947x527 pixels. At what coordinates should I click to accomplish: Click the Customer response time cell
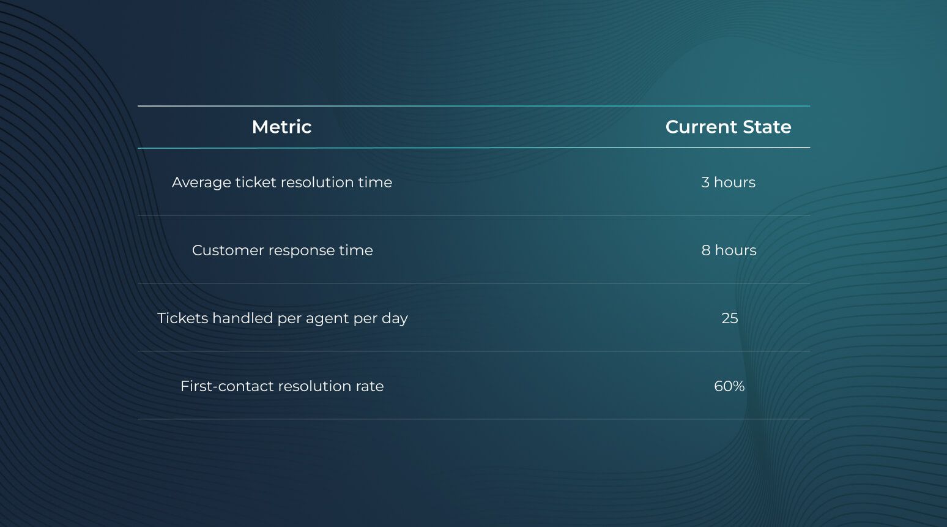(x=282, y=250)
